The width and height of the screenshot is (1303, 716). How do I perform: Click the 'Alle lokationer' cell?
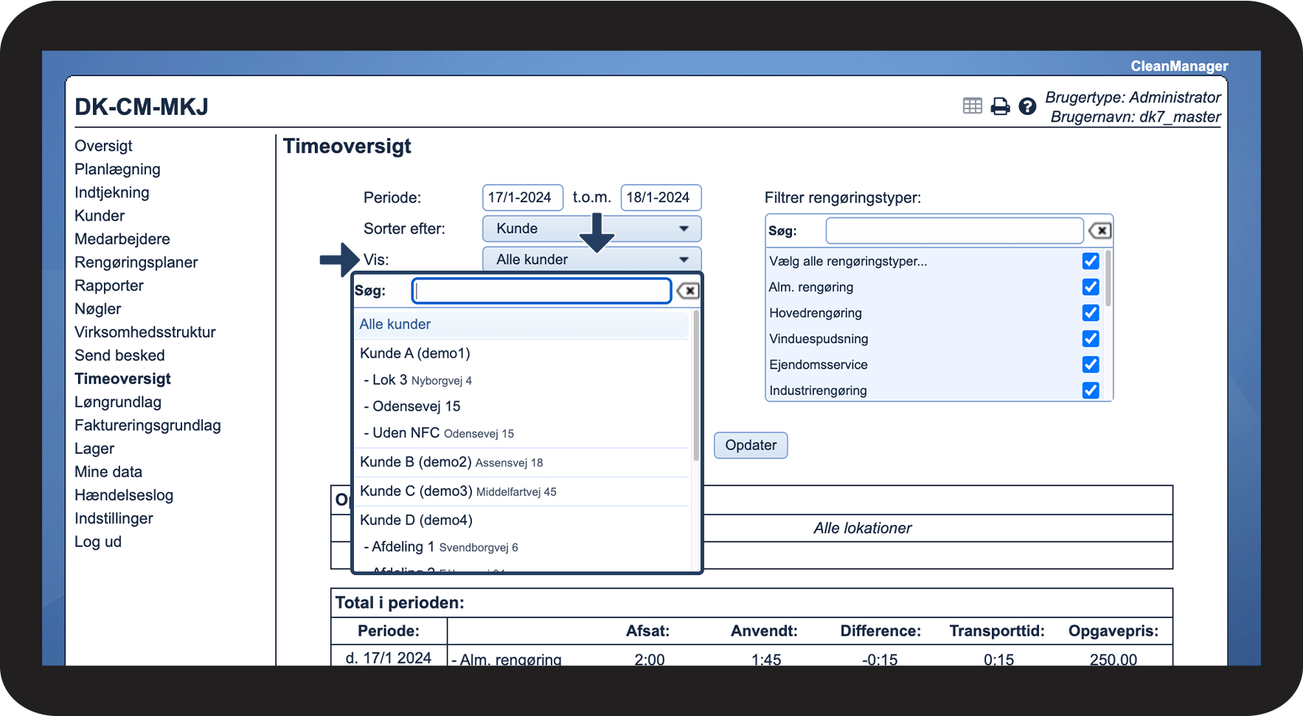pyautogui.click(x=862, y=528)
